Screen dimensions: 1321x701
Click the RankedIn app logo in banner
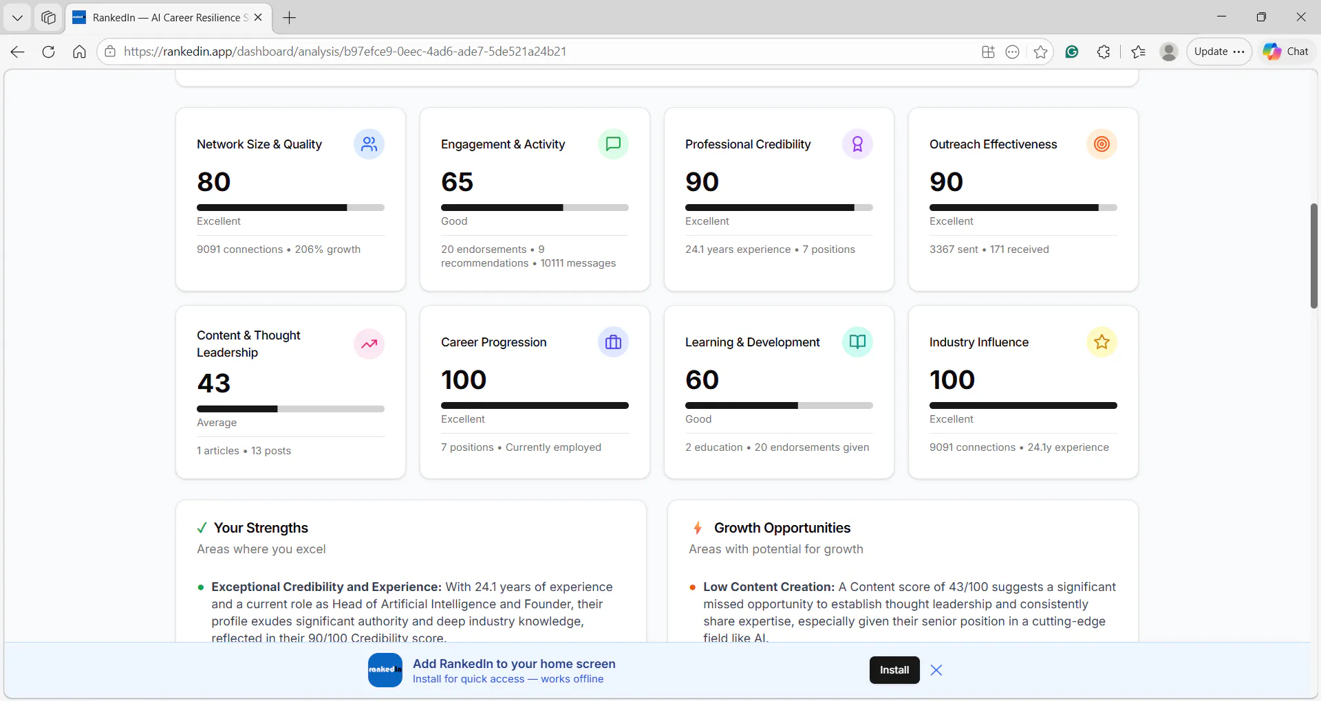[x=385, y=670]
